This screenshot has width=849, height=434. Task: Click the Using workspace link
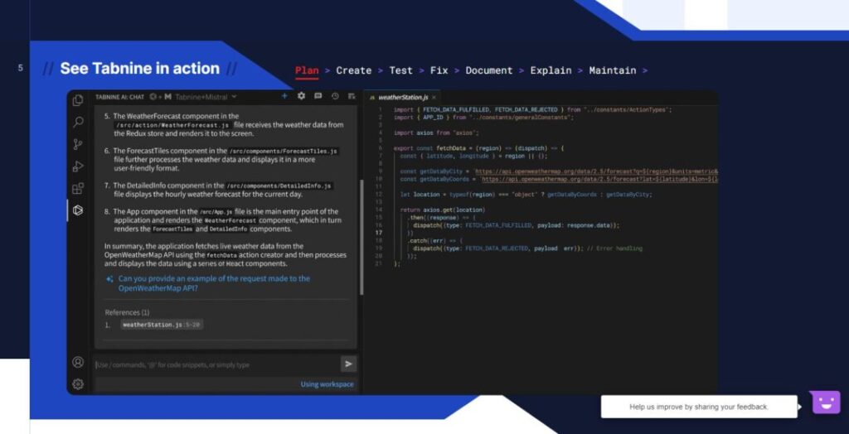(327, 384)
